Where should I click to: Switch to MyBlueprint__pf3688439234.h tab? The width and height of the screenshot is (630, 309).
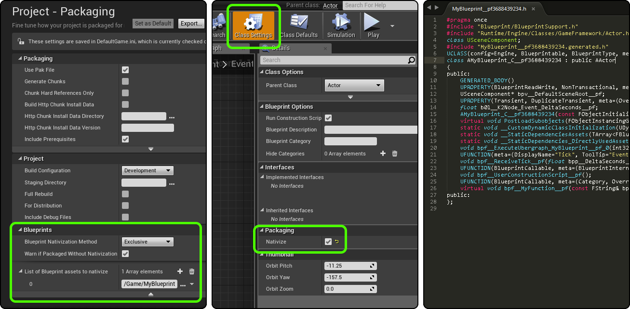pos(489,9)
